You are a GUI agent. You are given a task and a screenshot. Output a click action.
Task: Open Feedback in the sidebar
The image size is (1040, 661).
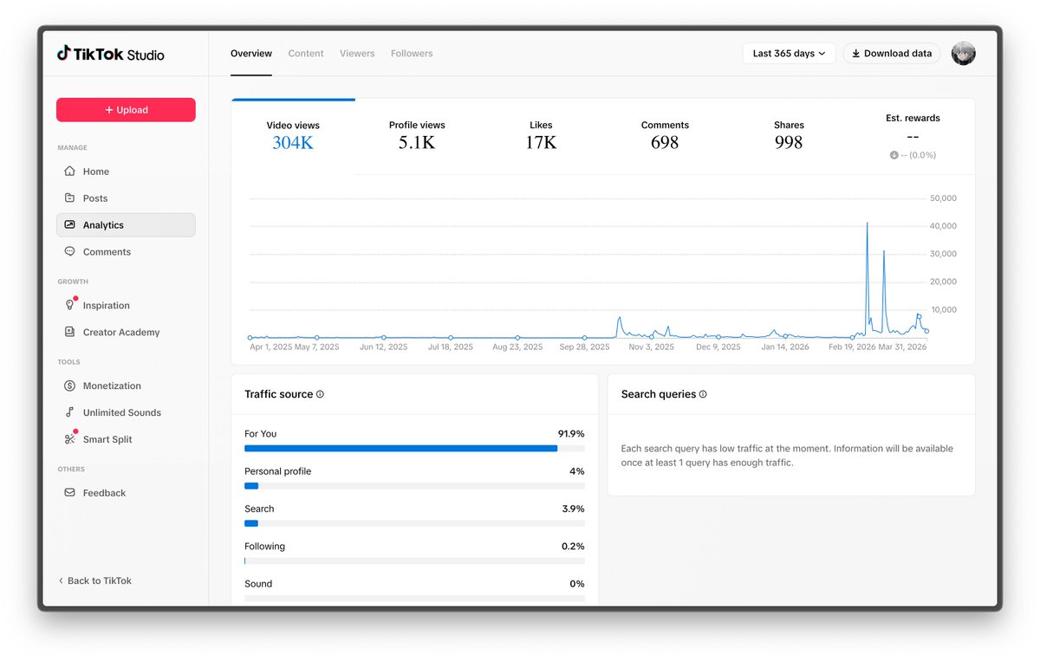click(126, 493)
